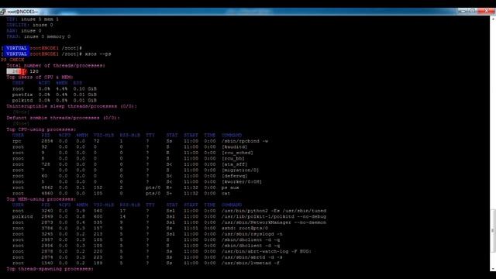Viewport: 496px width, 279px height.
Task: Click 'Uninterruptible sleep threads/processes' line
Action: point(71,106)
